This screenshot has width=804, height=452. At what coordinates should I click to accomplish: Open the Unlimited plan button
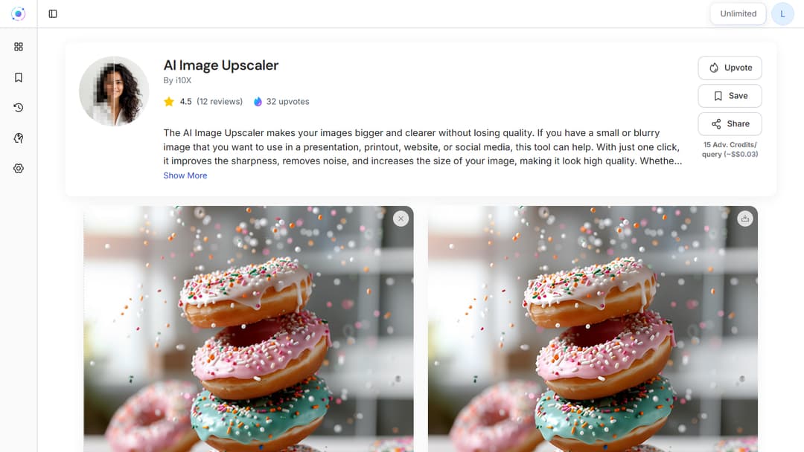pyautogui.click(x=738, y=14)
